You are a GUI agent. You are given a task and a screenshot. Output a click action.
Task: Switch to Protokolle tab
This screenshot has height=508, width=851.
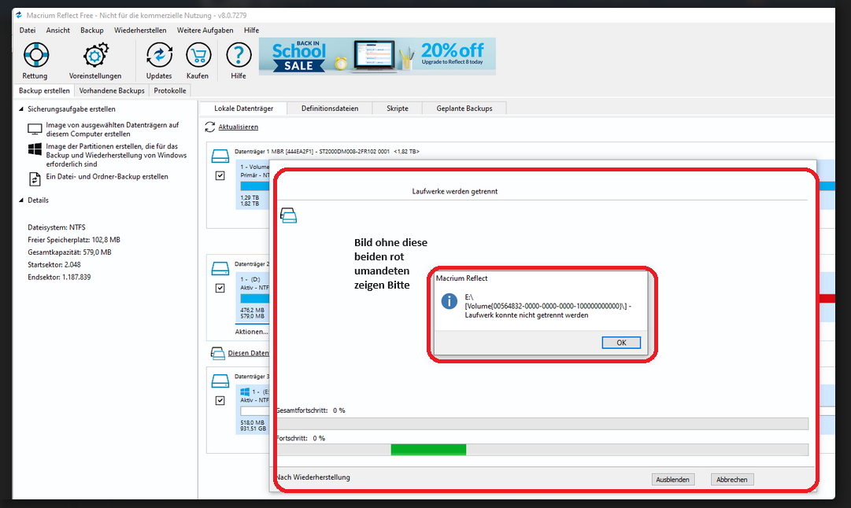coord(170,90)
